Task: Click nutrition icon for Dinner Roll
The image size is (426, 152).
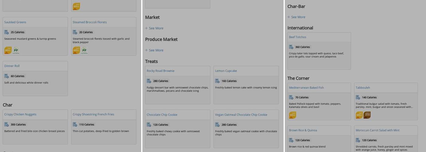Action: pos(6,76)
